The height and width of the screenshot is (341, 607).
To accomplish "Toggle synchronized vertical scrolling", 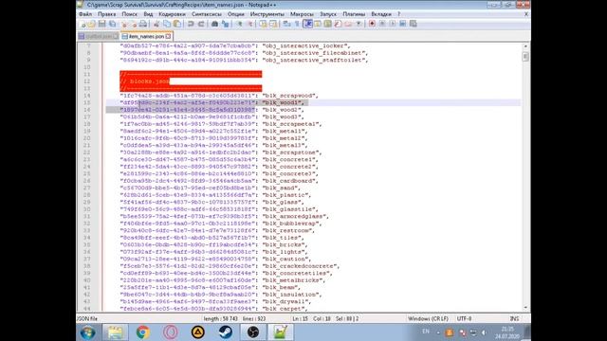I will coord(263,24).
